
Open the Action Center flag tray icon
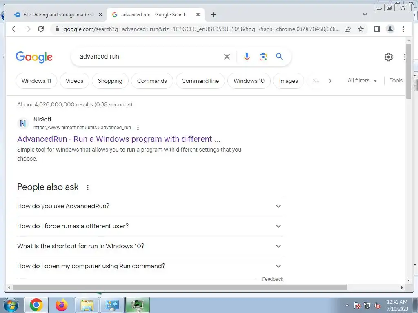click(357, 306)
